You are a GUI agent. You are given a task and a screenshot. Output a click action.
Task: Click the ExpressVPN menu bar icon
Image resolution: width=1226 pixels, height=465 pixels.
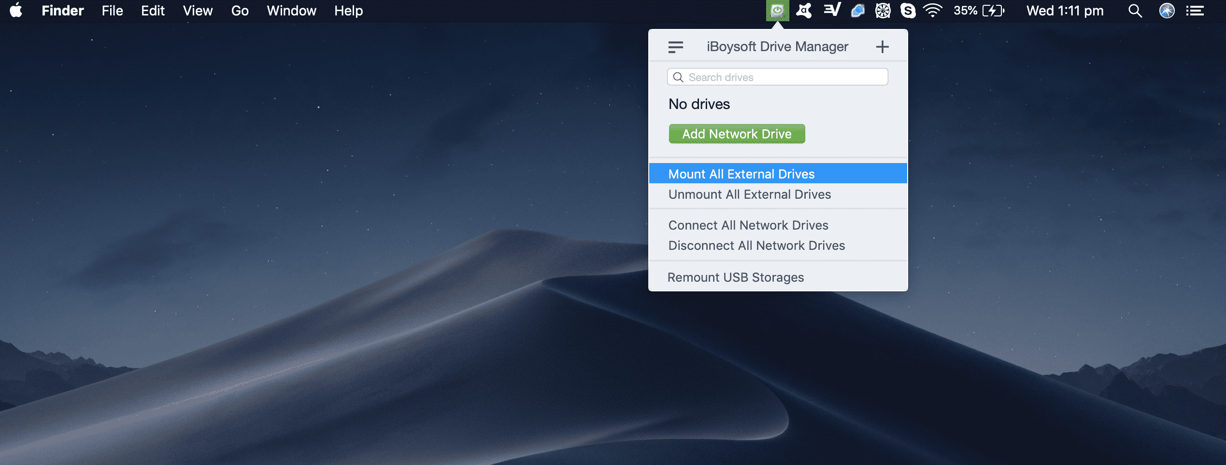click(832, 11)
